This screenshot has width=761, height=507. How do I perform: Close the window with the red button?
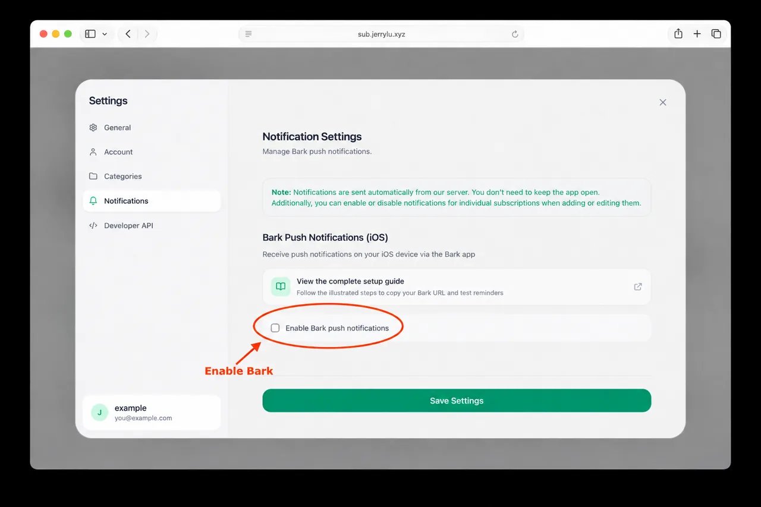[x=43, y=34]
